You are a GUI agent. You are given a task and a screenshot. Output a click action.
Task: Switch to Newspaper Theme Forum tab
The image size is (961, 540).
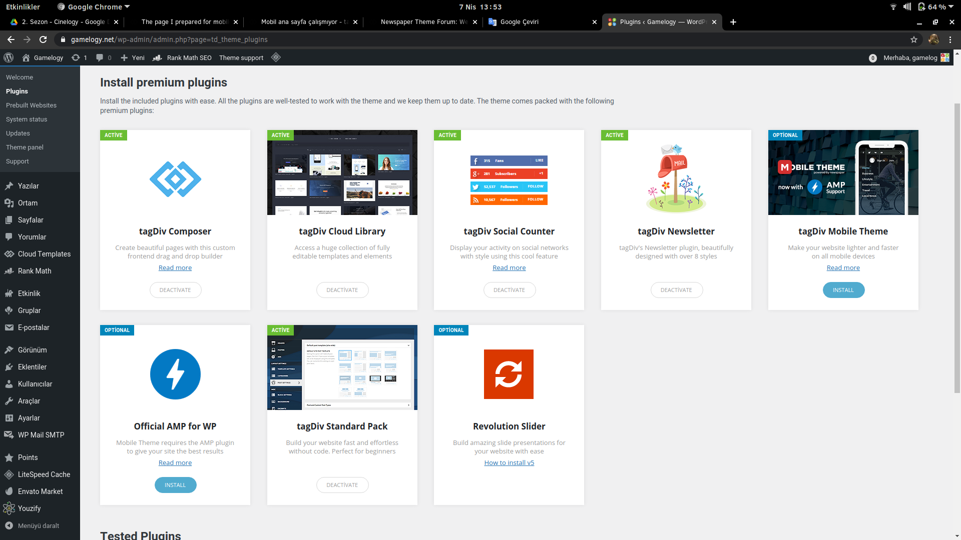[x=423, y=22]
